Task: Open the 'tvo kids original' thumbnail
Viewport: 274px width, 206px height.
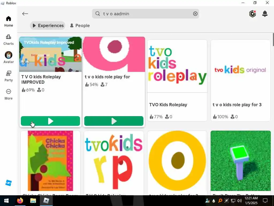Action: pos(241,70)
